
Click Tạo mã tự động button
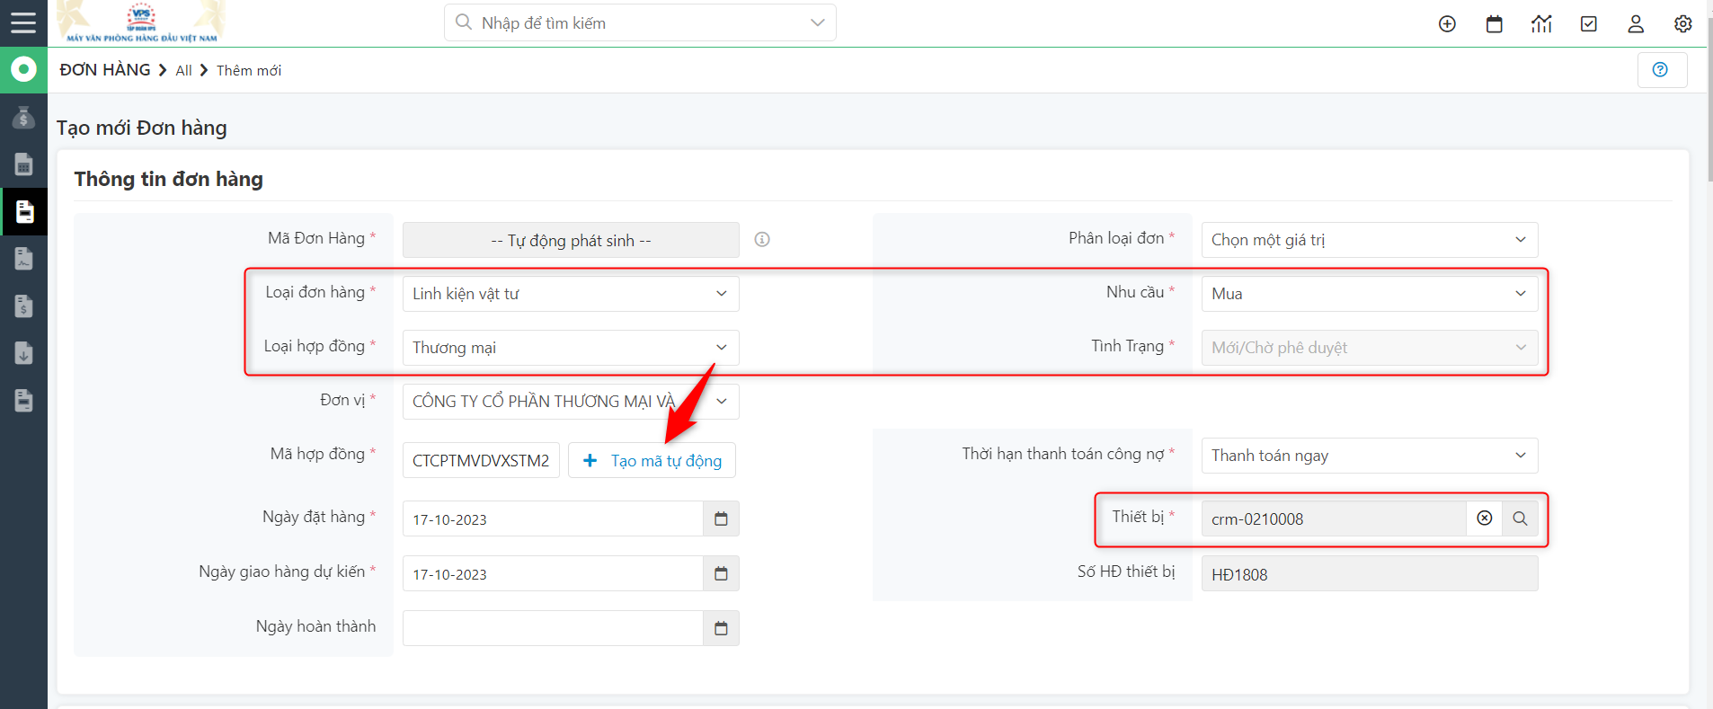tap(652, 460)
